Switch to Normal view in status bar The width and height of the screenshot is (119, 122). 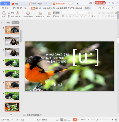pyautogui.click(x=62, y=120)
